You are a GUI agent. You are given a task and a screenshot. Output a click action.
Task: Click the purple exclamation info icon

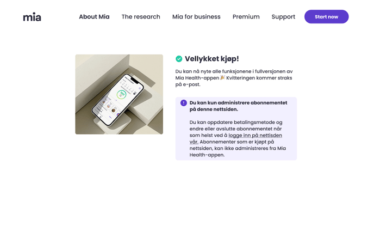coord(183,103)
